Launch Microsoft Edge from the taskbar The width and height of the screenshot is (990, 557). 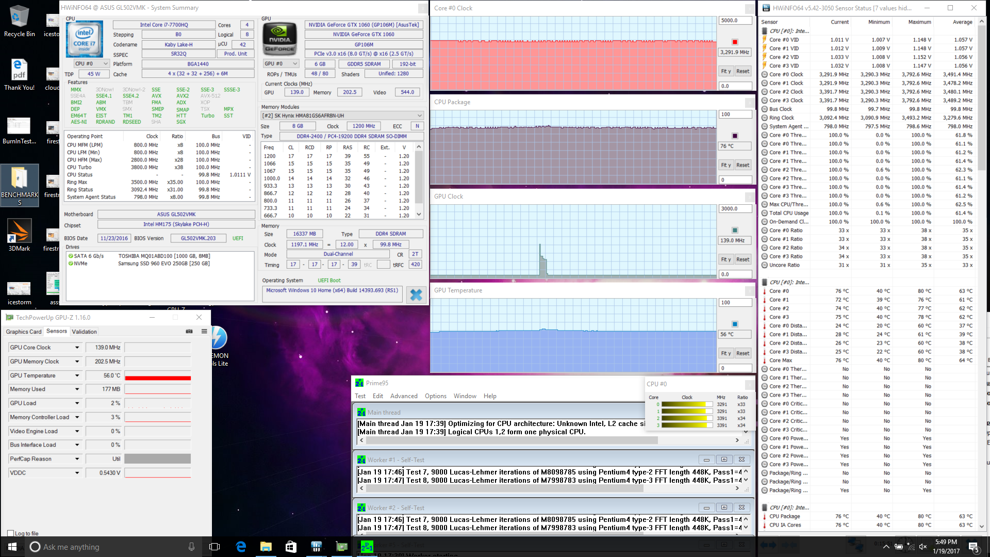[x=241, y=547]
